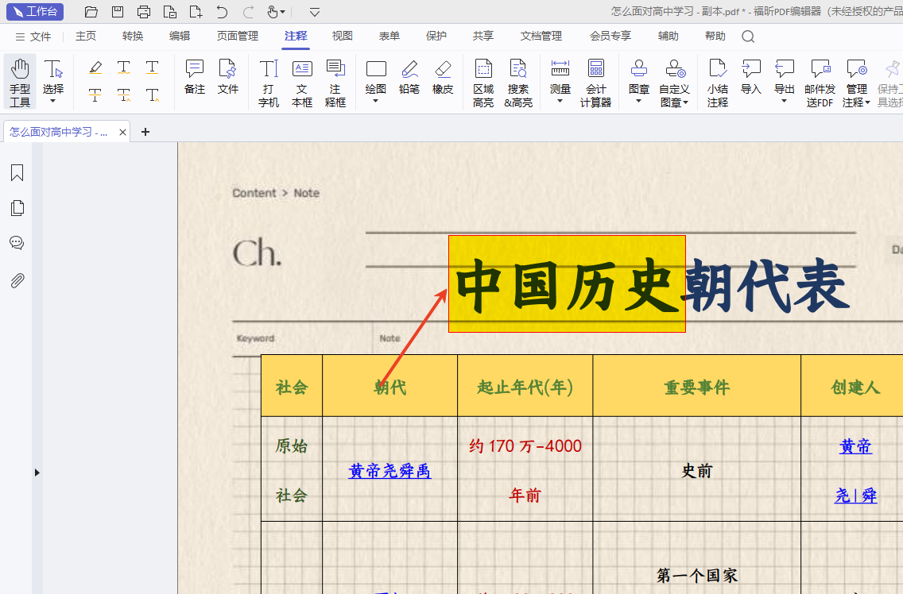This screenshot has width=903, height=594.
Task: Open the 保护 ribbon tab
Action: point(436,36)
